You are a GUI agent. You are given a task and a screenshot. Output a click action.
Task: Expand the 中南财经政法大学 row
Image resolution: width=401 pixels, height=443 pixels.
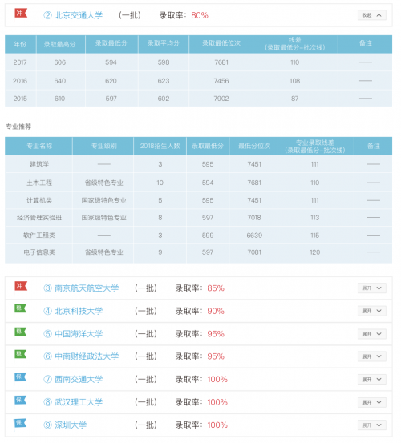(x=371, y=356)
